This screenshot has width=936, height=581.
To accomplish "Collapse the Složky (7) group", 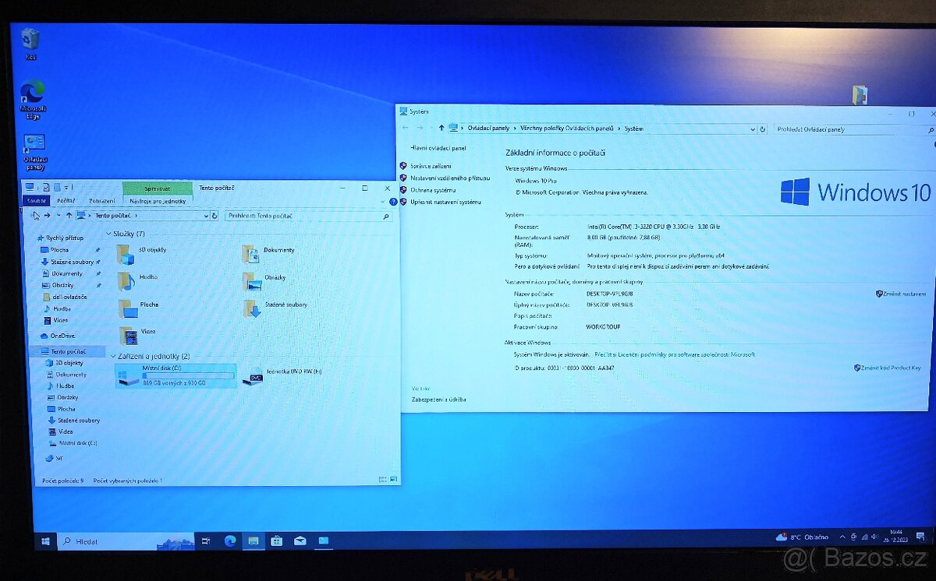I will 108,234.
